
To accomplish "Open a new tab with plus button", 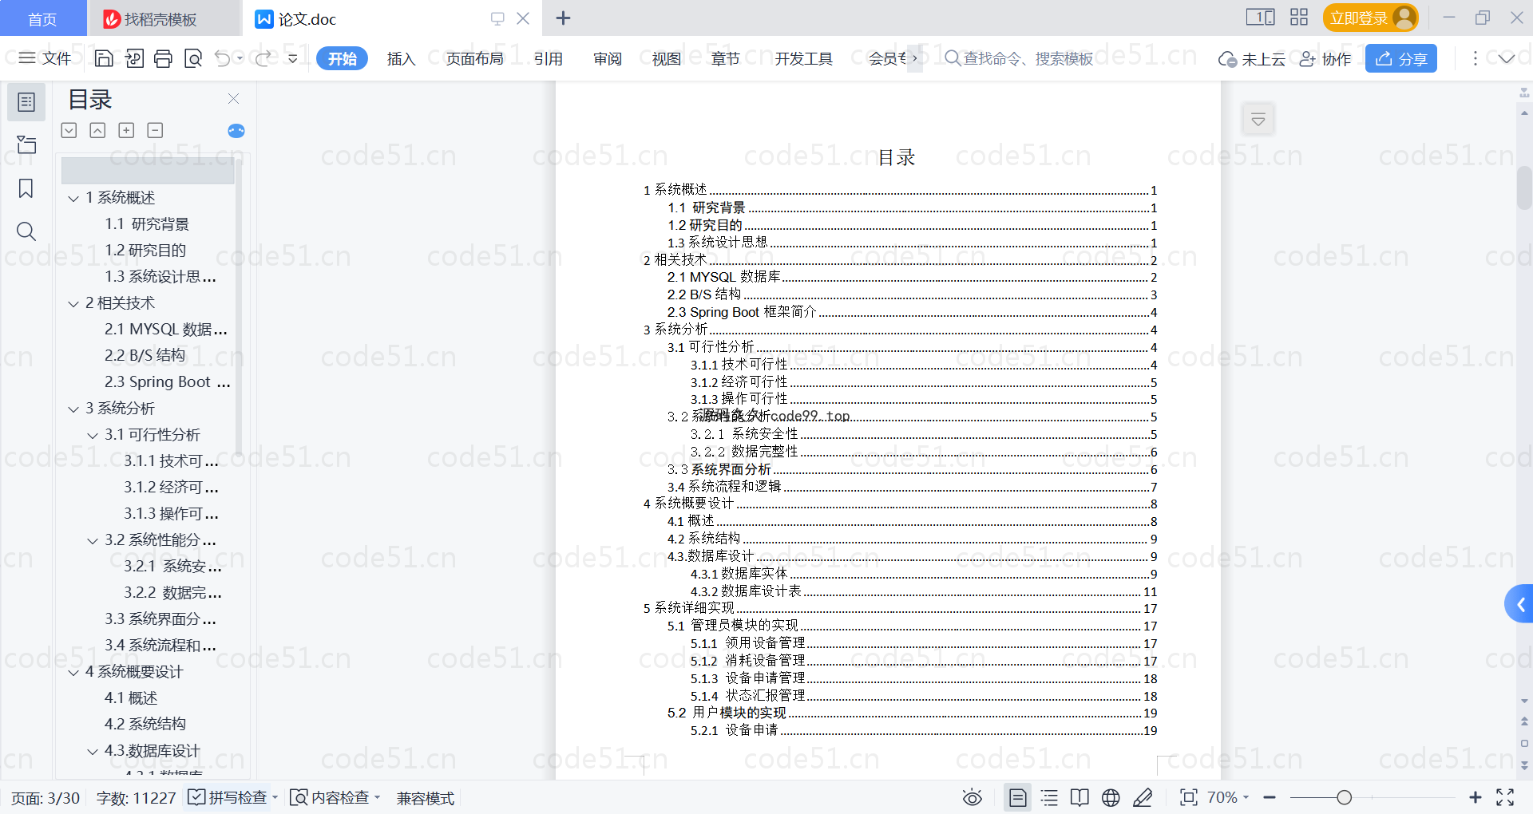I will click(563, 18).
